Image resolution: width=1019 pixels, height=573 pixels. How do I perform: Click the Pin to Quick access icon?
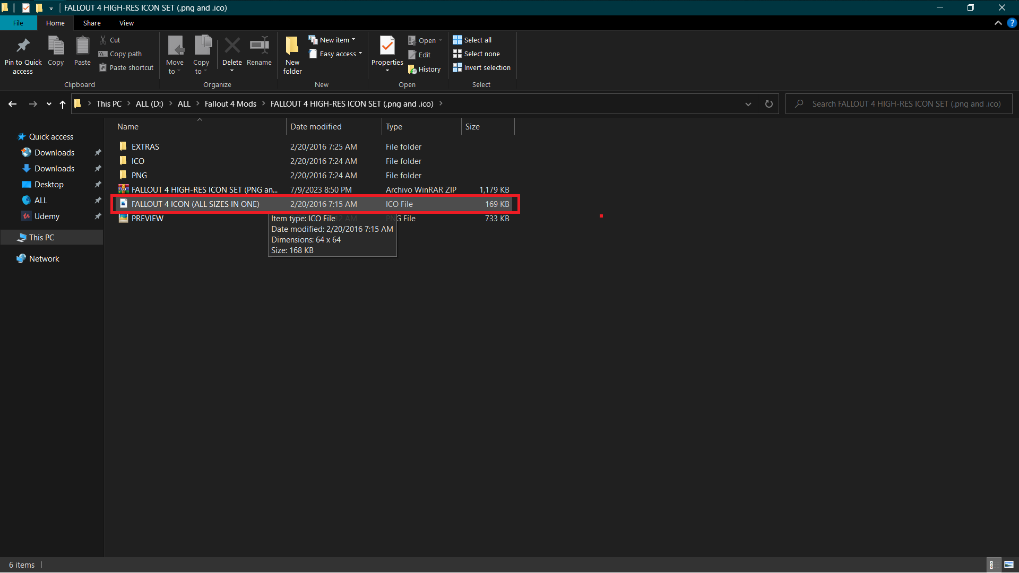point(23,46)
